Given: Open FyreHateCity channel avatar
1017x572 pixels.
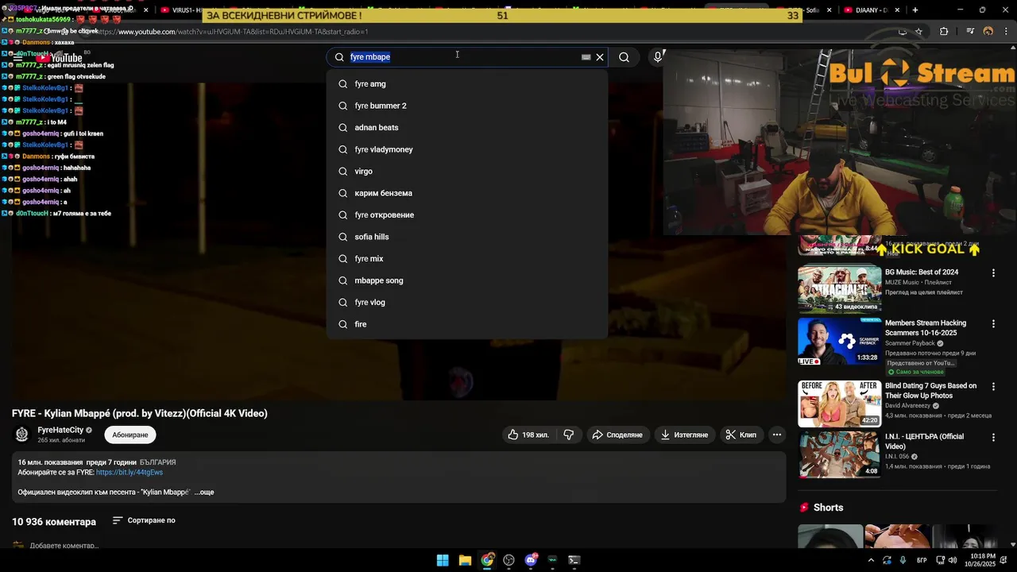Looking at the screenshot, I should 22,435.
